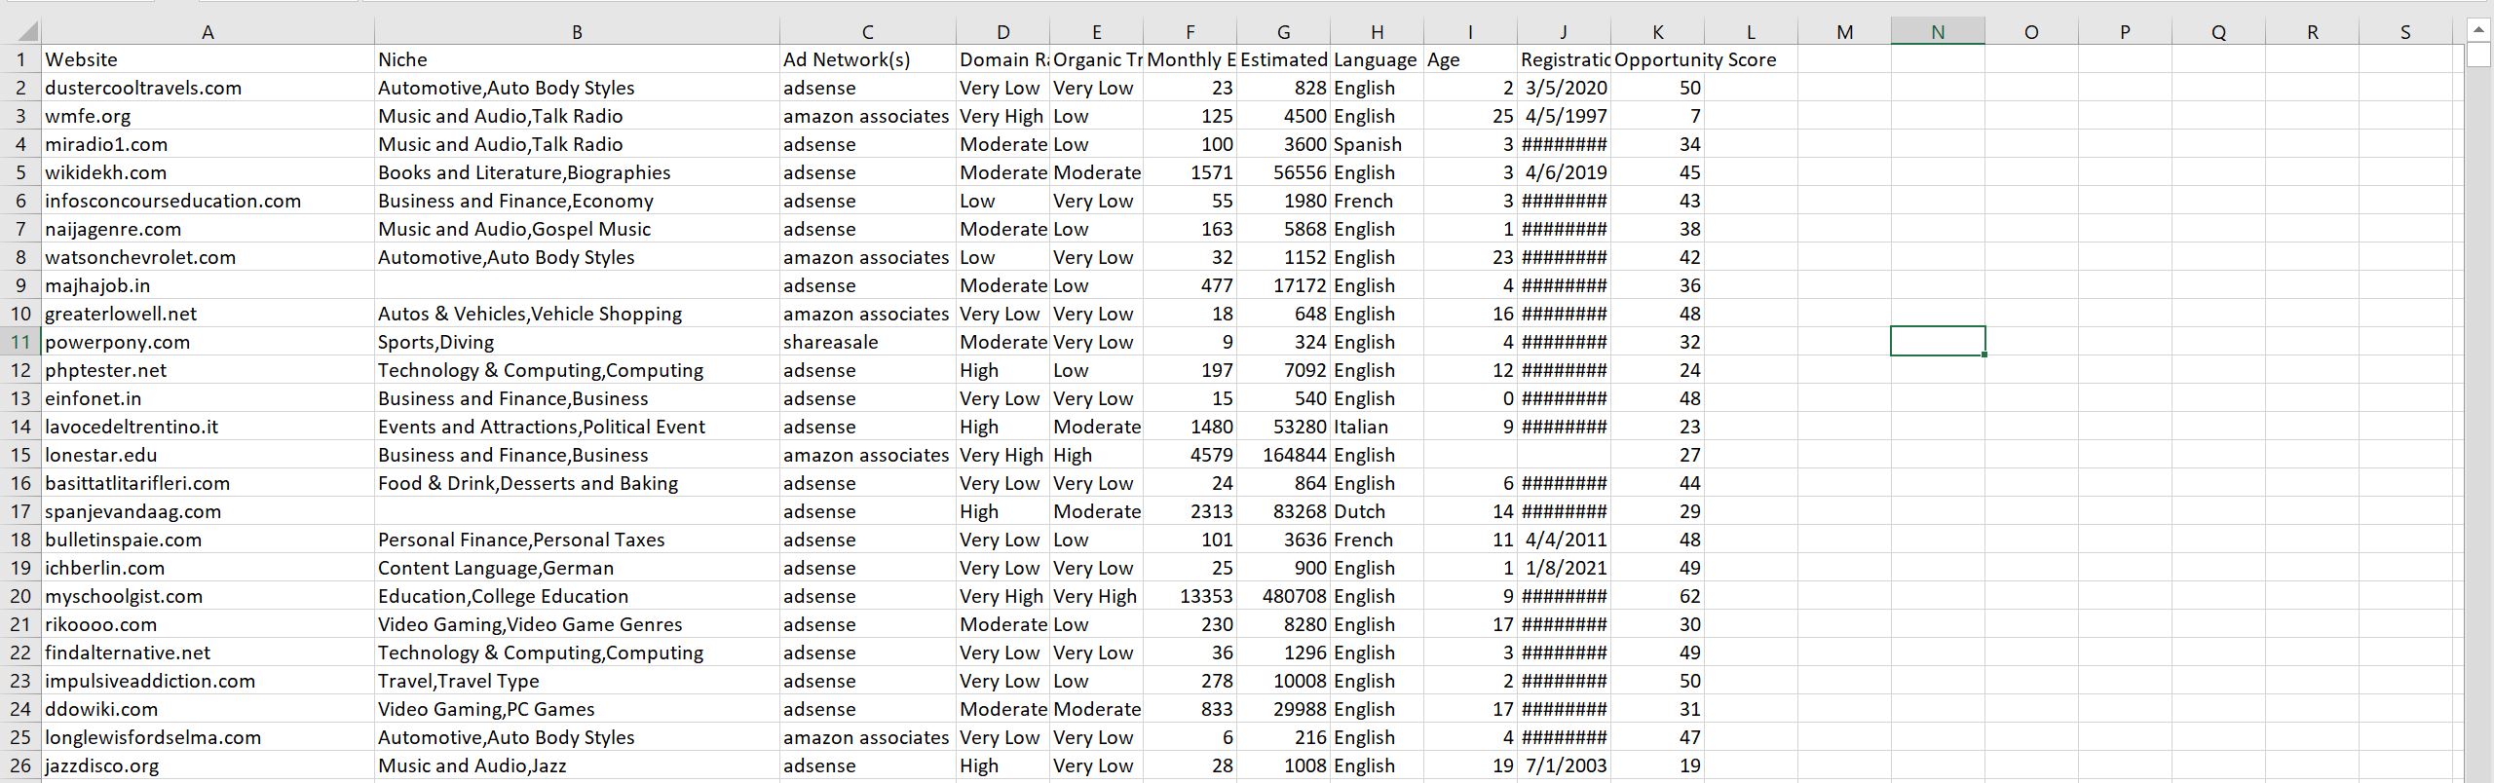
Task: Click estimated value 480708
Action: point(1283,596)
